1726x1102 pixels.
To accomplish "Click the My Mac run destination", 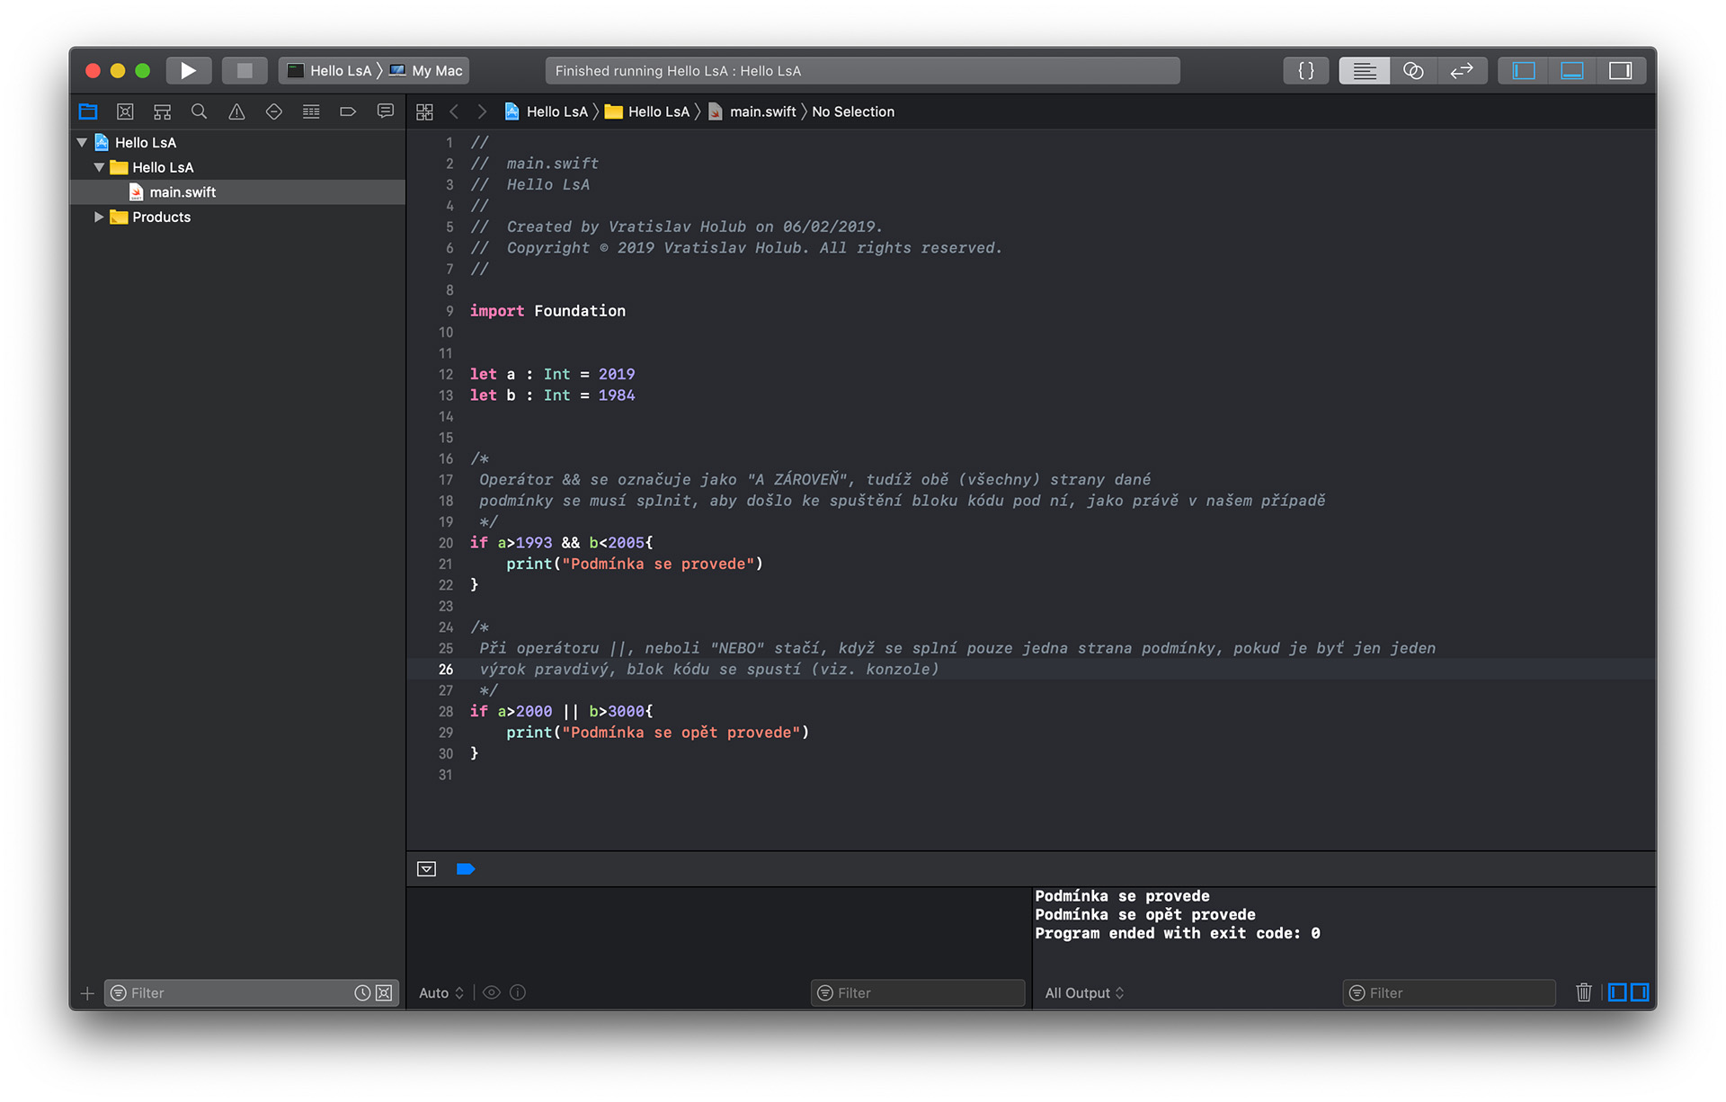I will click(x=437, y=70).
